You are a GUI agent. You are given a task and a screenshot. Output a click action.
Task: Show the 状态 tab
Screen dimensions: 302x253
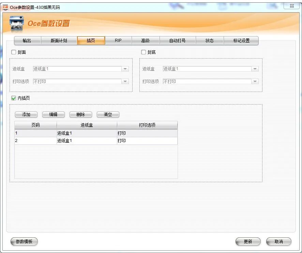pos(210,41)
